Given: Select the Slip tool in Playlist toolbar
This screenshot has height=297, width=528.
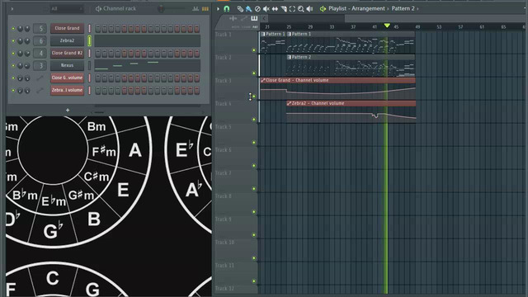Looking at the screenshot, I should (x=275, y=9).
